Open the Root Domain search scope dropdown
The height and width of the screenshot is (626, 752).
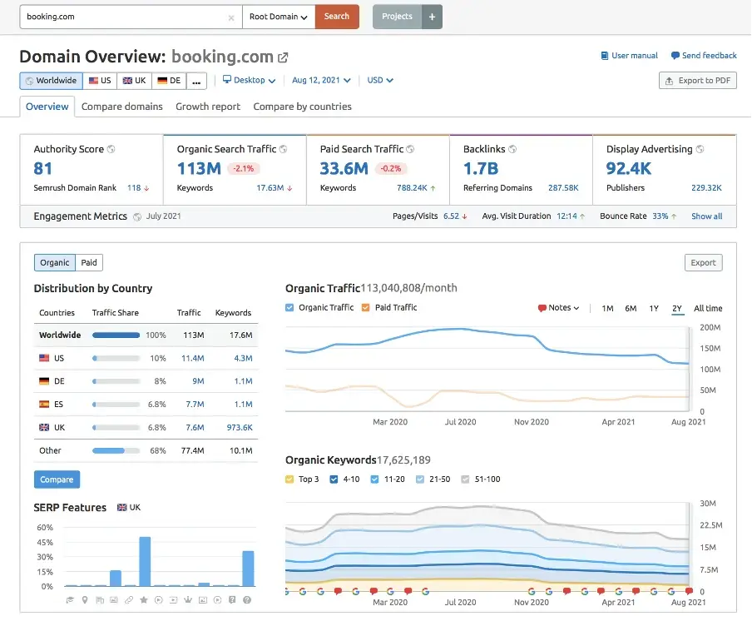278,16
